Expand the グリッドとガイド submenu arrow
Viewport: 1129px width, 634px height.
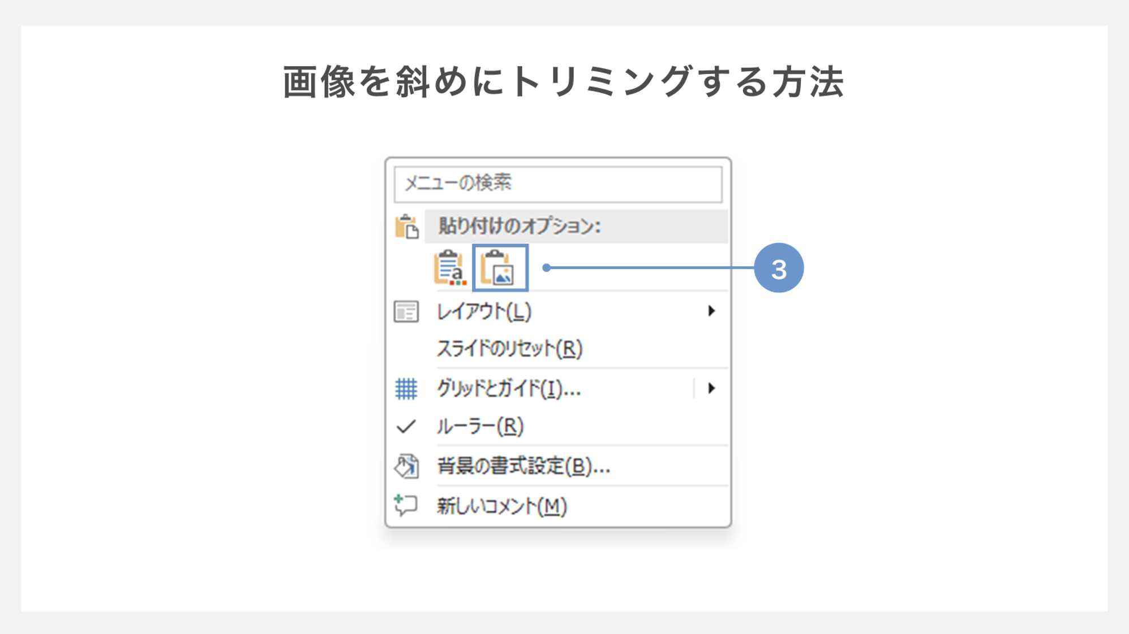(x=711, y=388)
